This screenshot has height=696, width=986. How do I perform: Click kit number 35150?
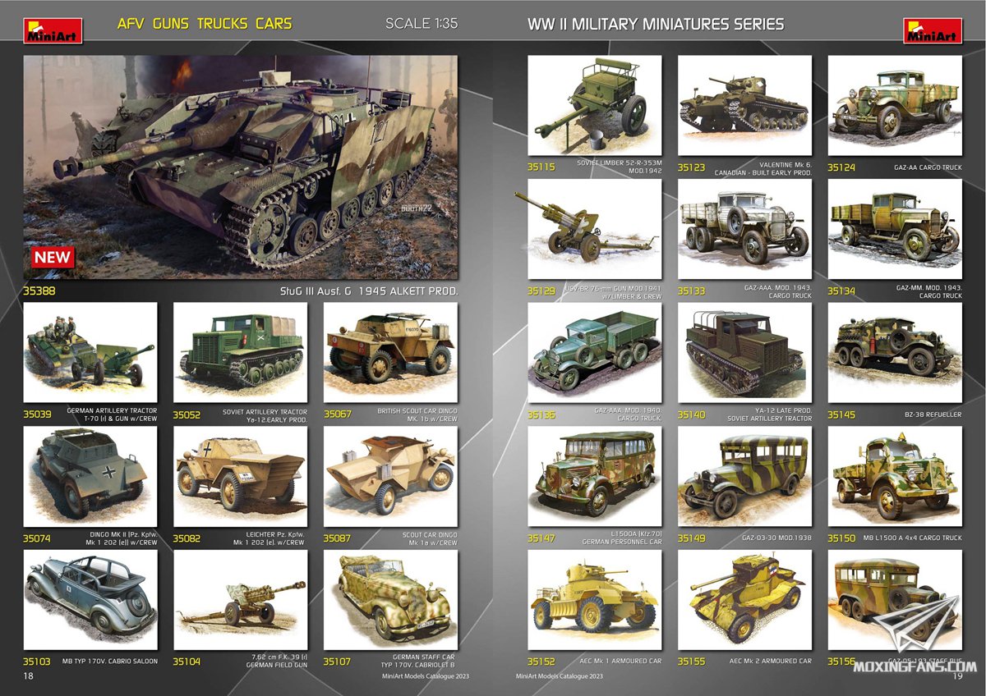click(x=841, y=538)
